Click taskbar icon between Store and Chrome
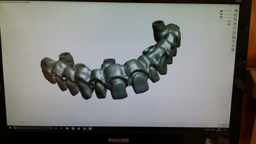Screen dimensions: 256x144 79,129
